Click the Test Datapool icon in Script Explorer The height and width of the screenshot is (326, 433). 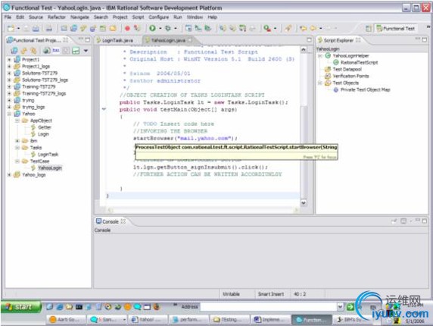click(328, 69)
